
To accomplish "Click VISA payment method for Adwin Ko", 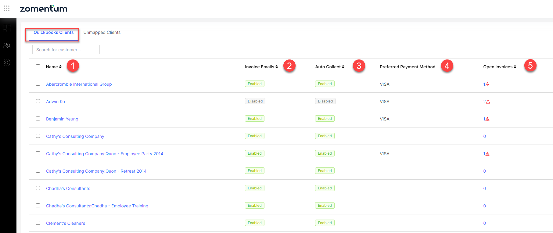I will point(384,102).
